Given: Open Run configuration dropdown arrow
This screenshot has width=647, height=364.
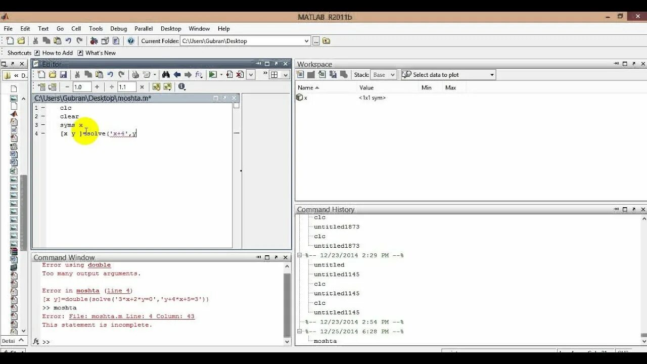Looking at the screenshot, I should coord(221,74).
